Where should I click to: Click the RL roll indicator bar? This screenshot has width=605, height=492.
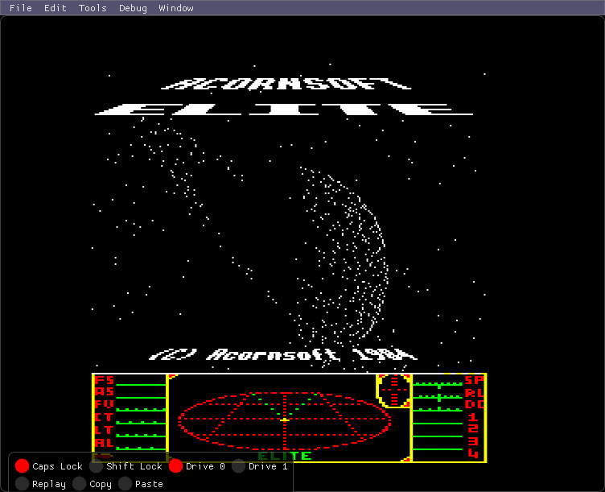click(438, 397)
